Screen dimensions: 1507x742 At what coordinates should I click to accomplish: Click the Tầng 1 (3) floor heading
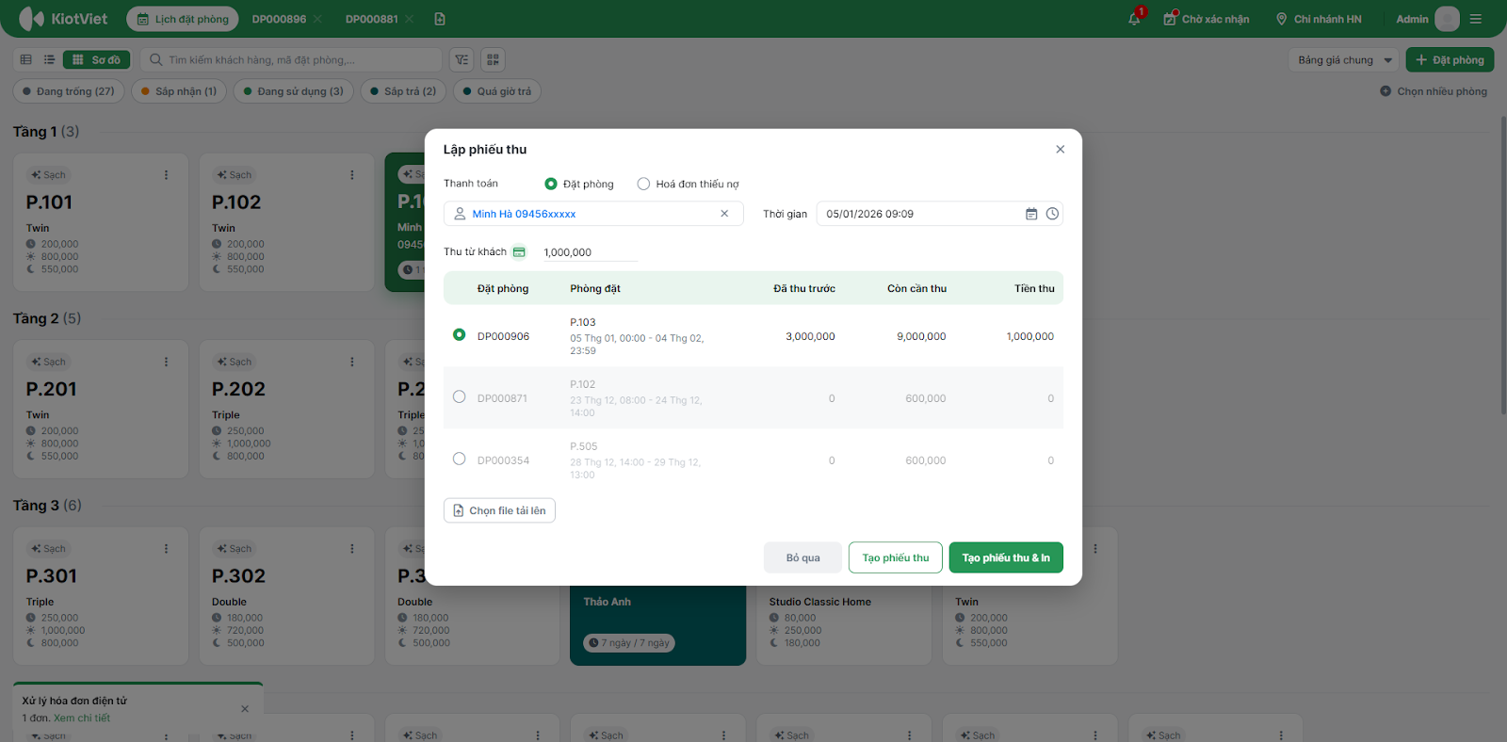[46, 132]
